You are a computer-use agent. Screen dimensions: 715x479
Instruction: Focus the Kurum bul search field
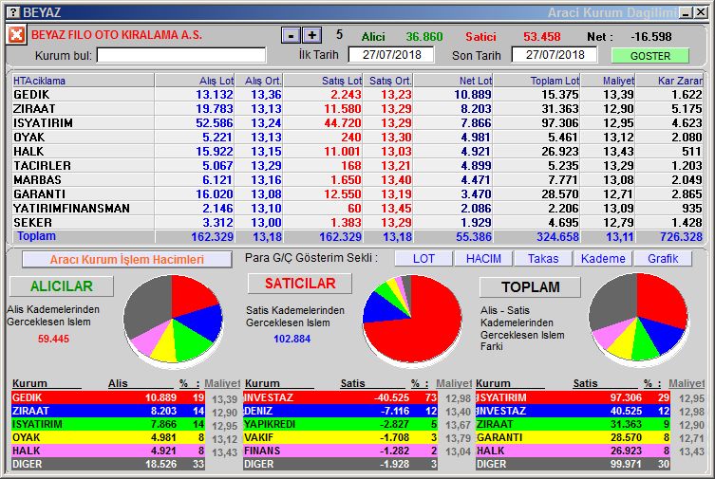181,56
